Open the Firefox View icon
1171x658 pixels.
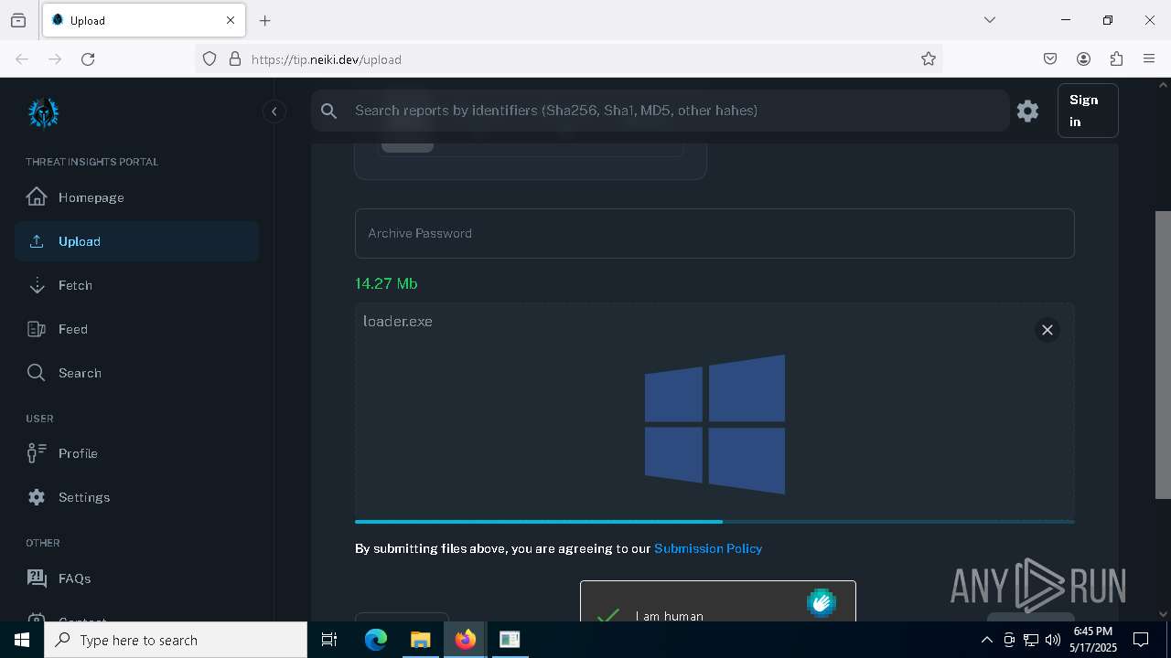[x=18, y=20]
